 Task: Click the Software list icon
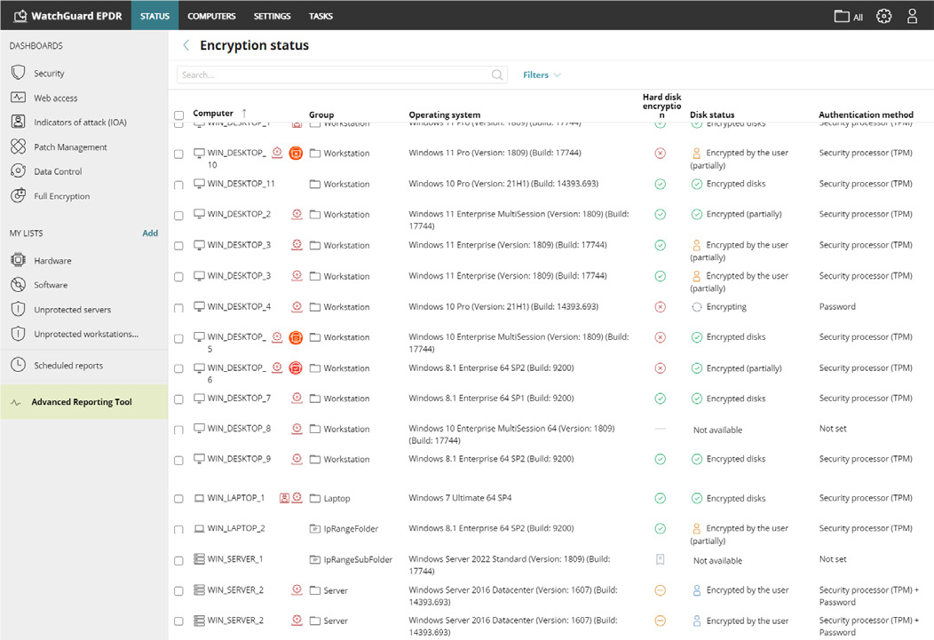[19, 285]
